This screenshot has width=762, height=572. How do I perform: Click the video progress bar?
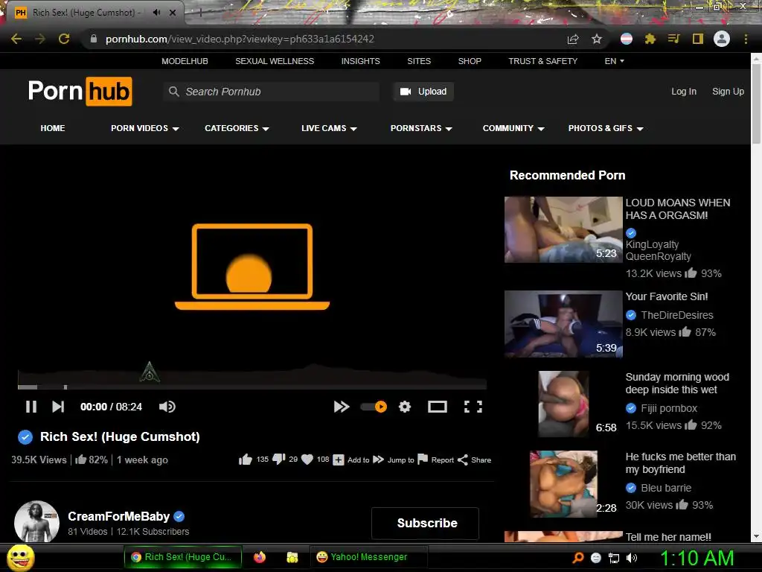pos(252,387)
